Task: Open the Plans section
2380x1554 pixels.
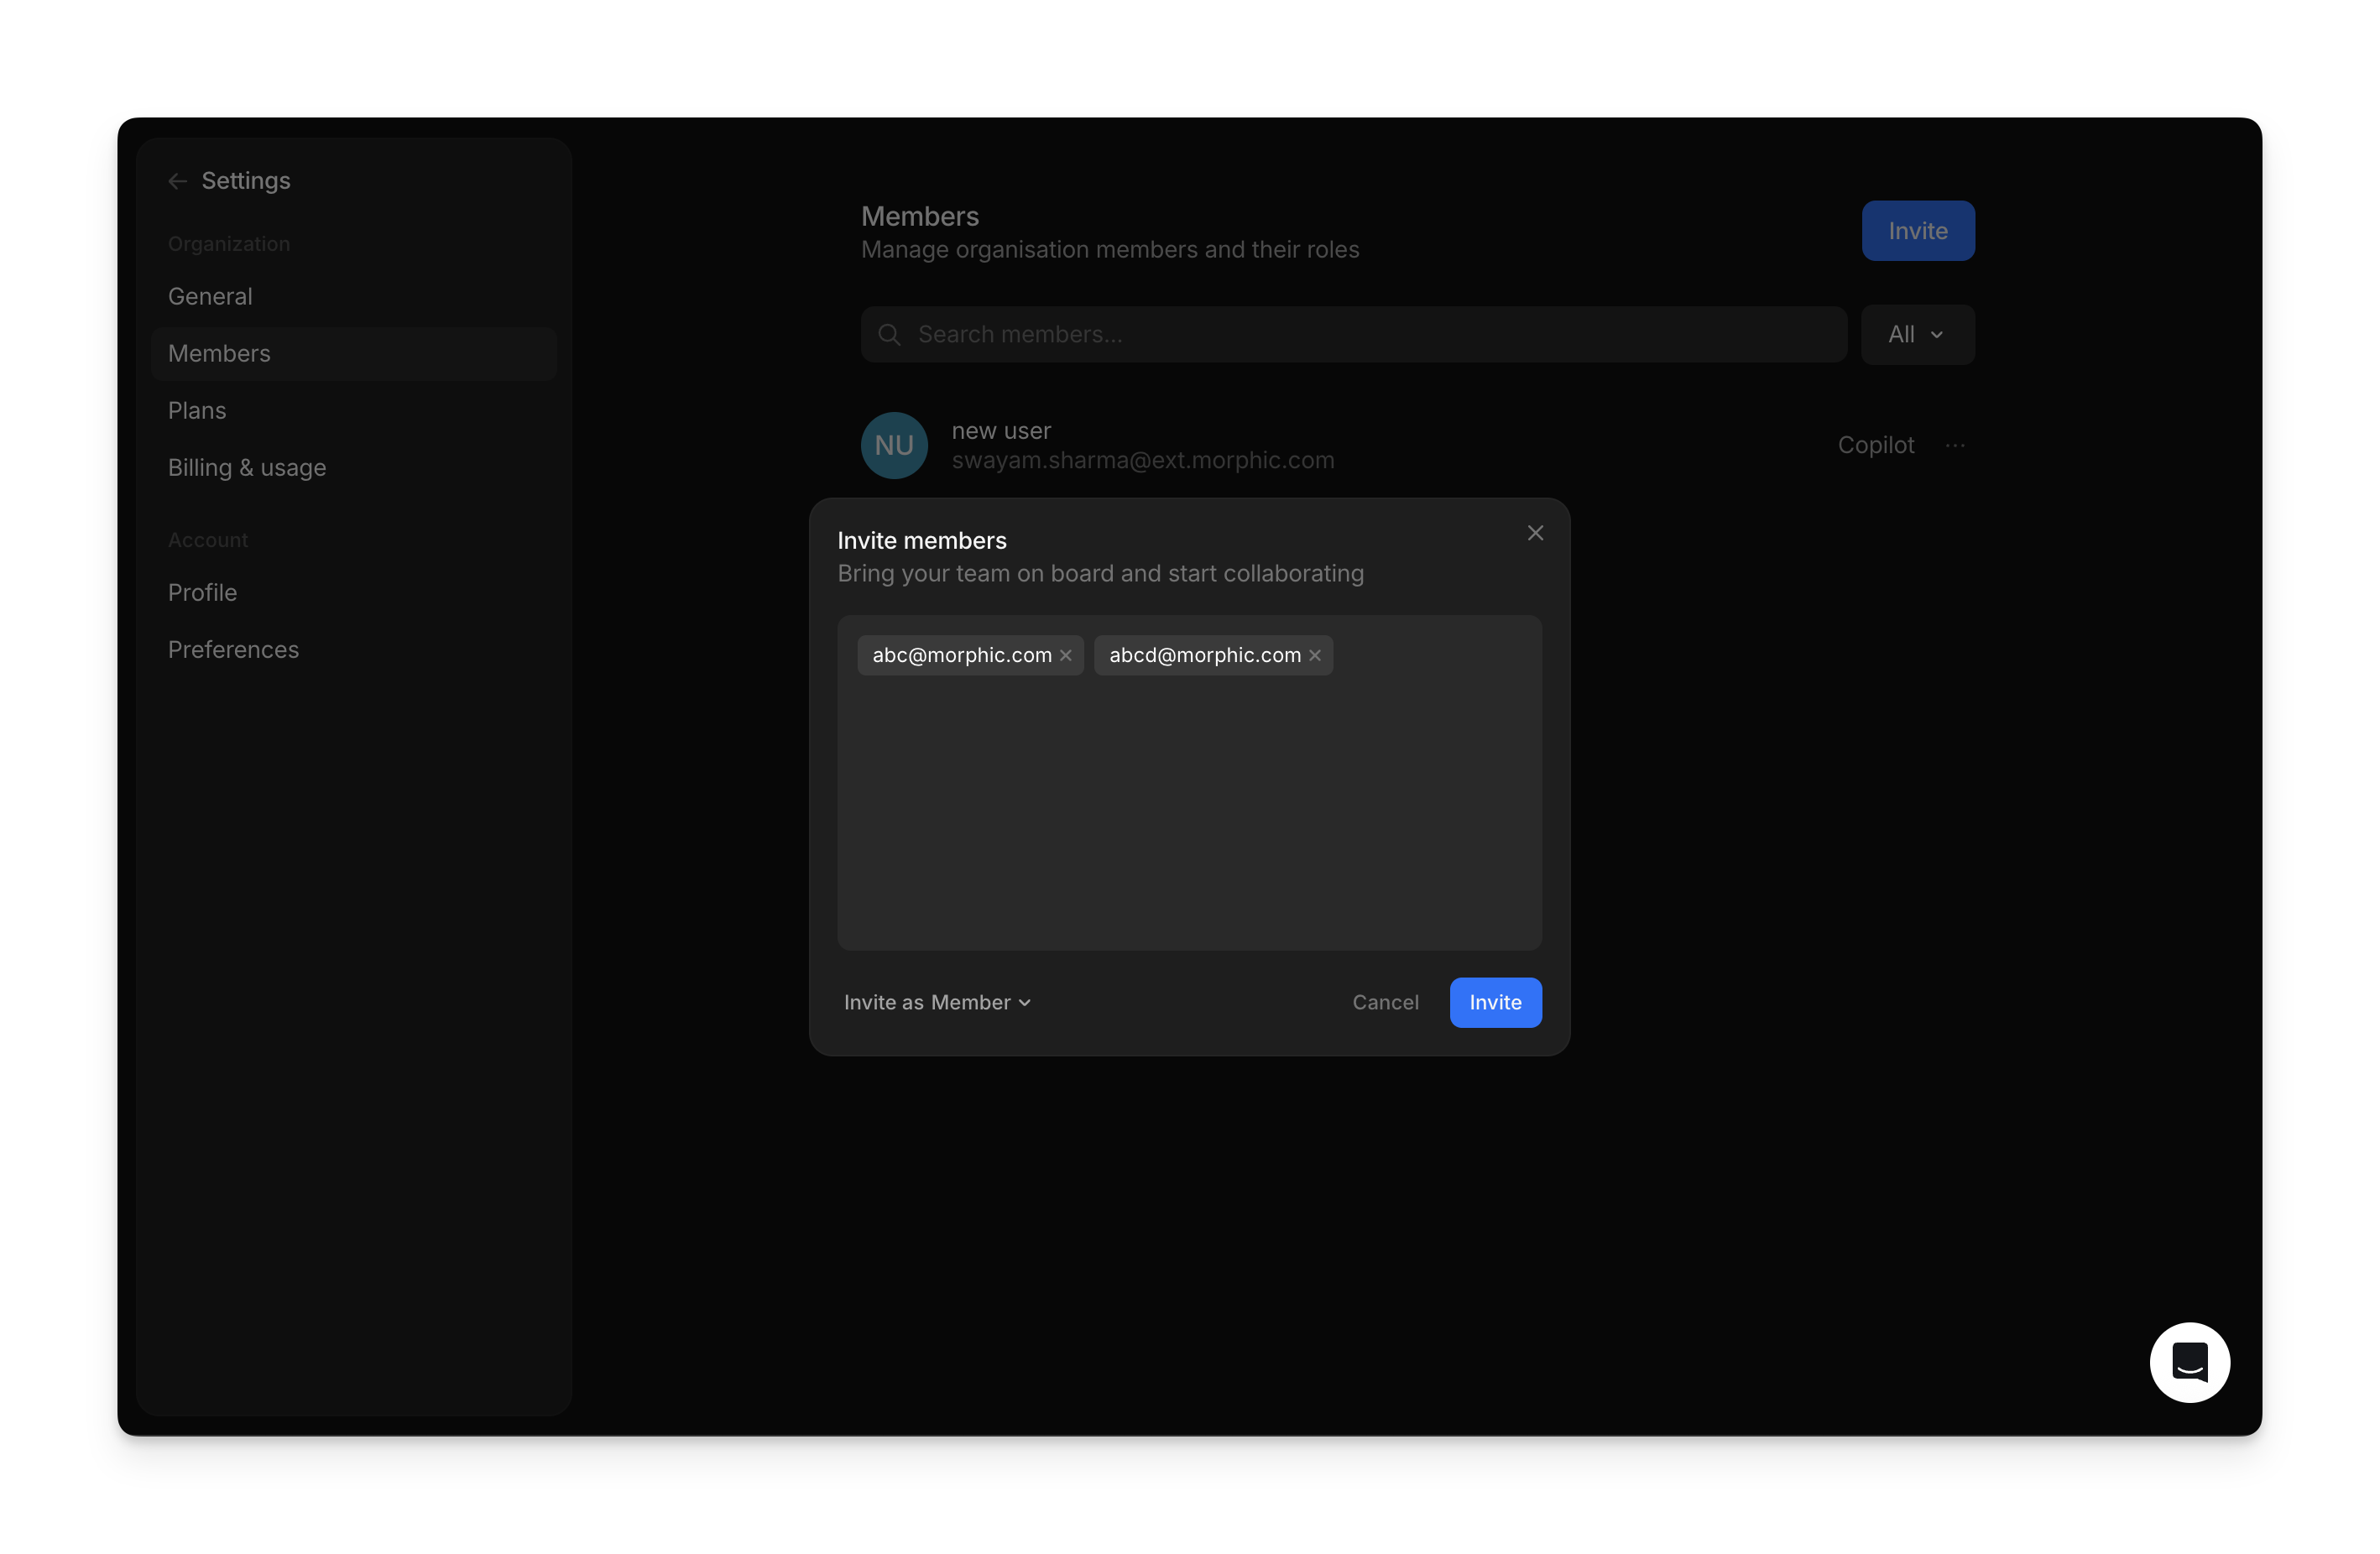Action: 197,411
